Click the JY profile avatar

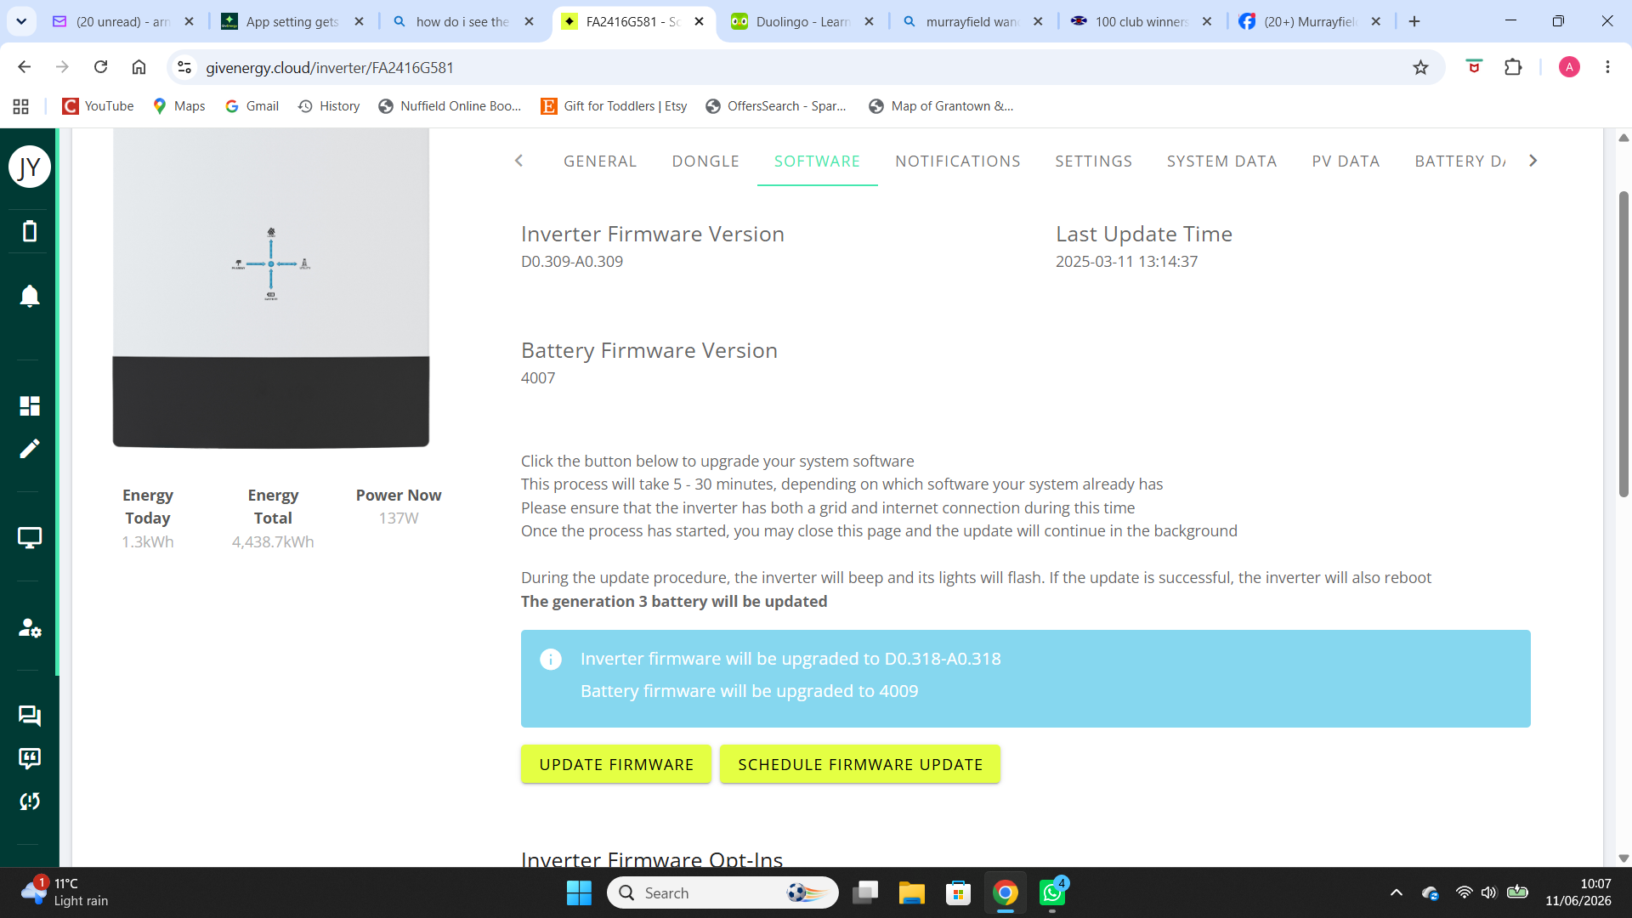[30, 167]
